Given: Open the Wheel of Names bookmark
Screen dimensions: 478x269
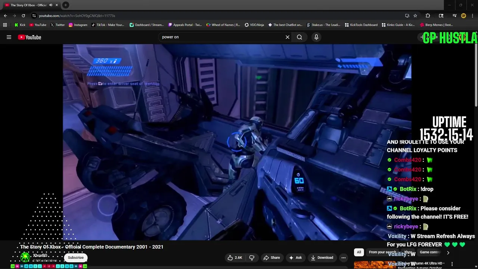Looking at the screenshot, I should point(223,25).
